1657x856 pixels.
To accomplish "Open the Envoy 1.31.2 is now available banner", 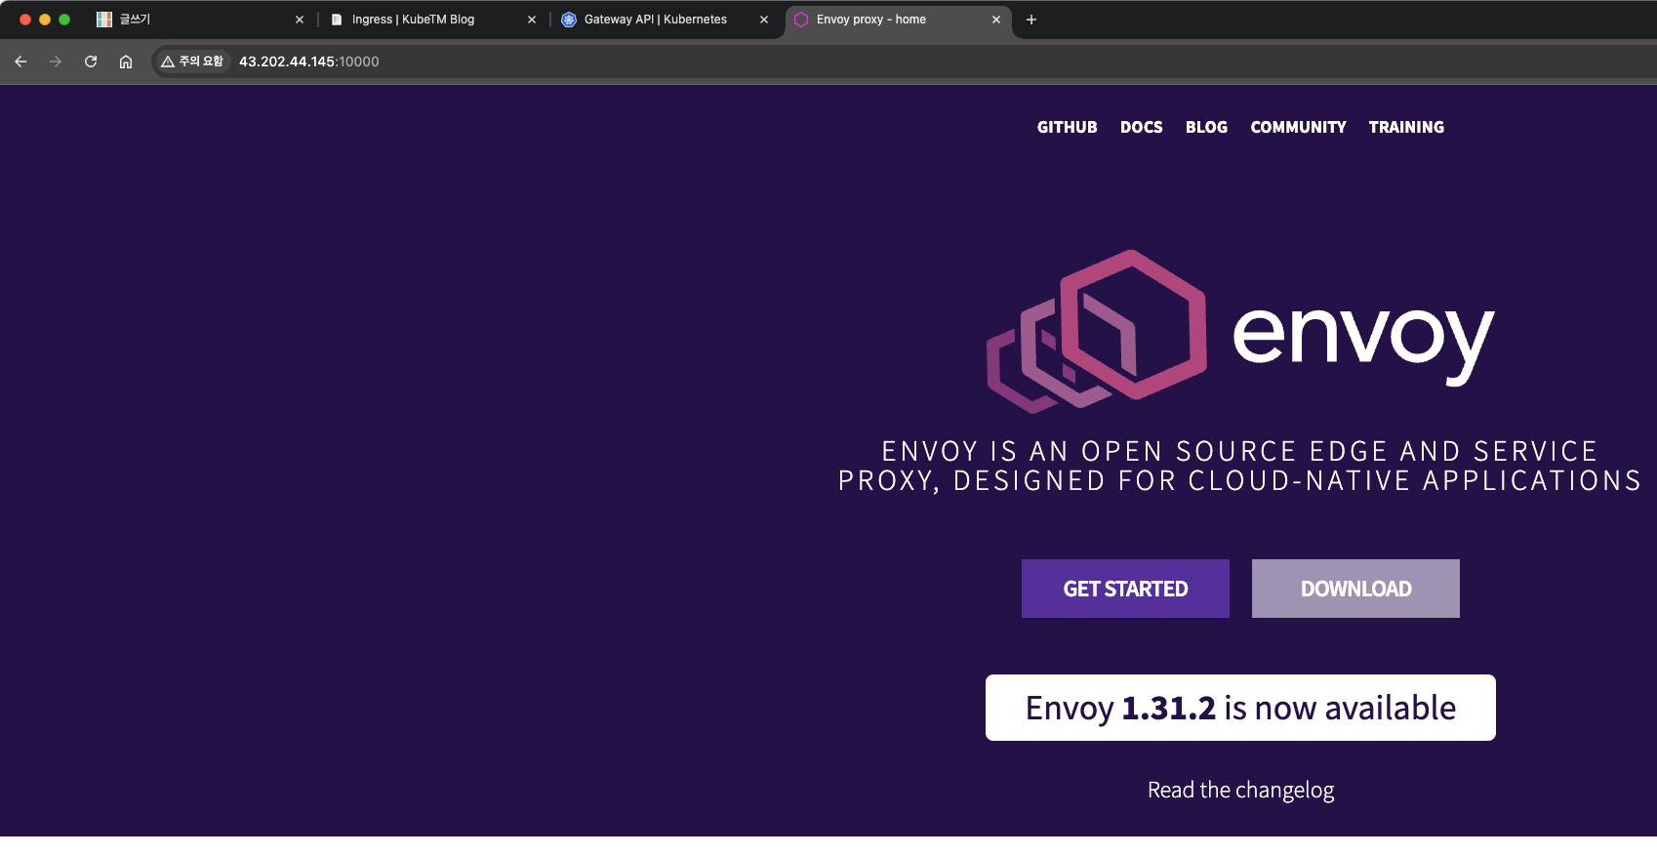I will (x=1240, y=708).
